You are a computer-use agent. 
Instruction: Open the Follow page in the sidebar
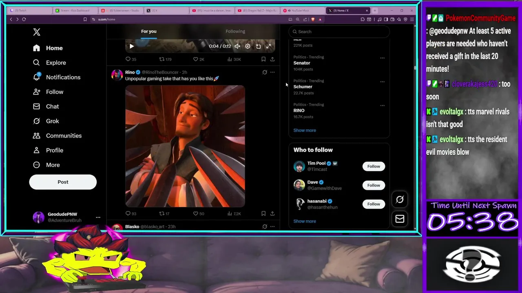48,92
